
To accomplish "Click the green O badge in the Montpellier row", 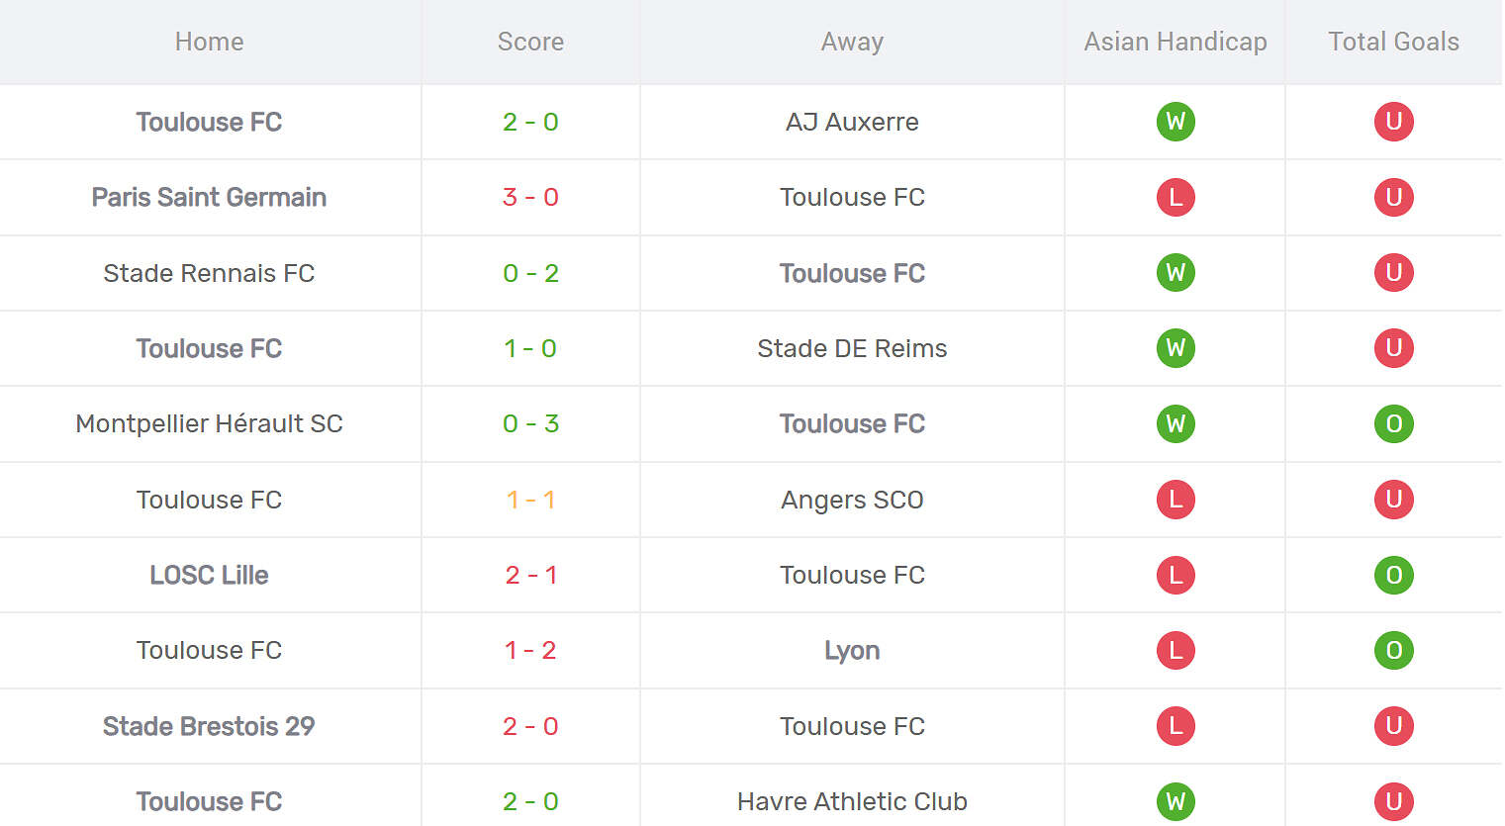I will [x=1393, y=423].
